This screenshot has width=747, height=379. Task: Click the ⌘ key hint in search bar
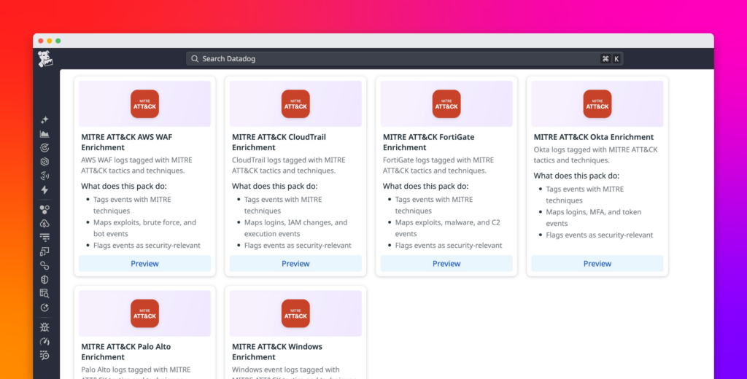(x=605, y=58)
